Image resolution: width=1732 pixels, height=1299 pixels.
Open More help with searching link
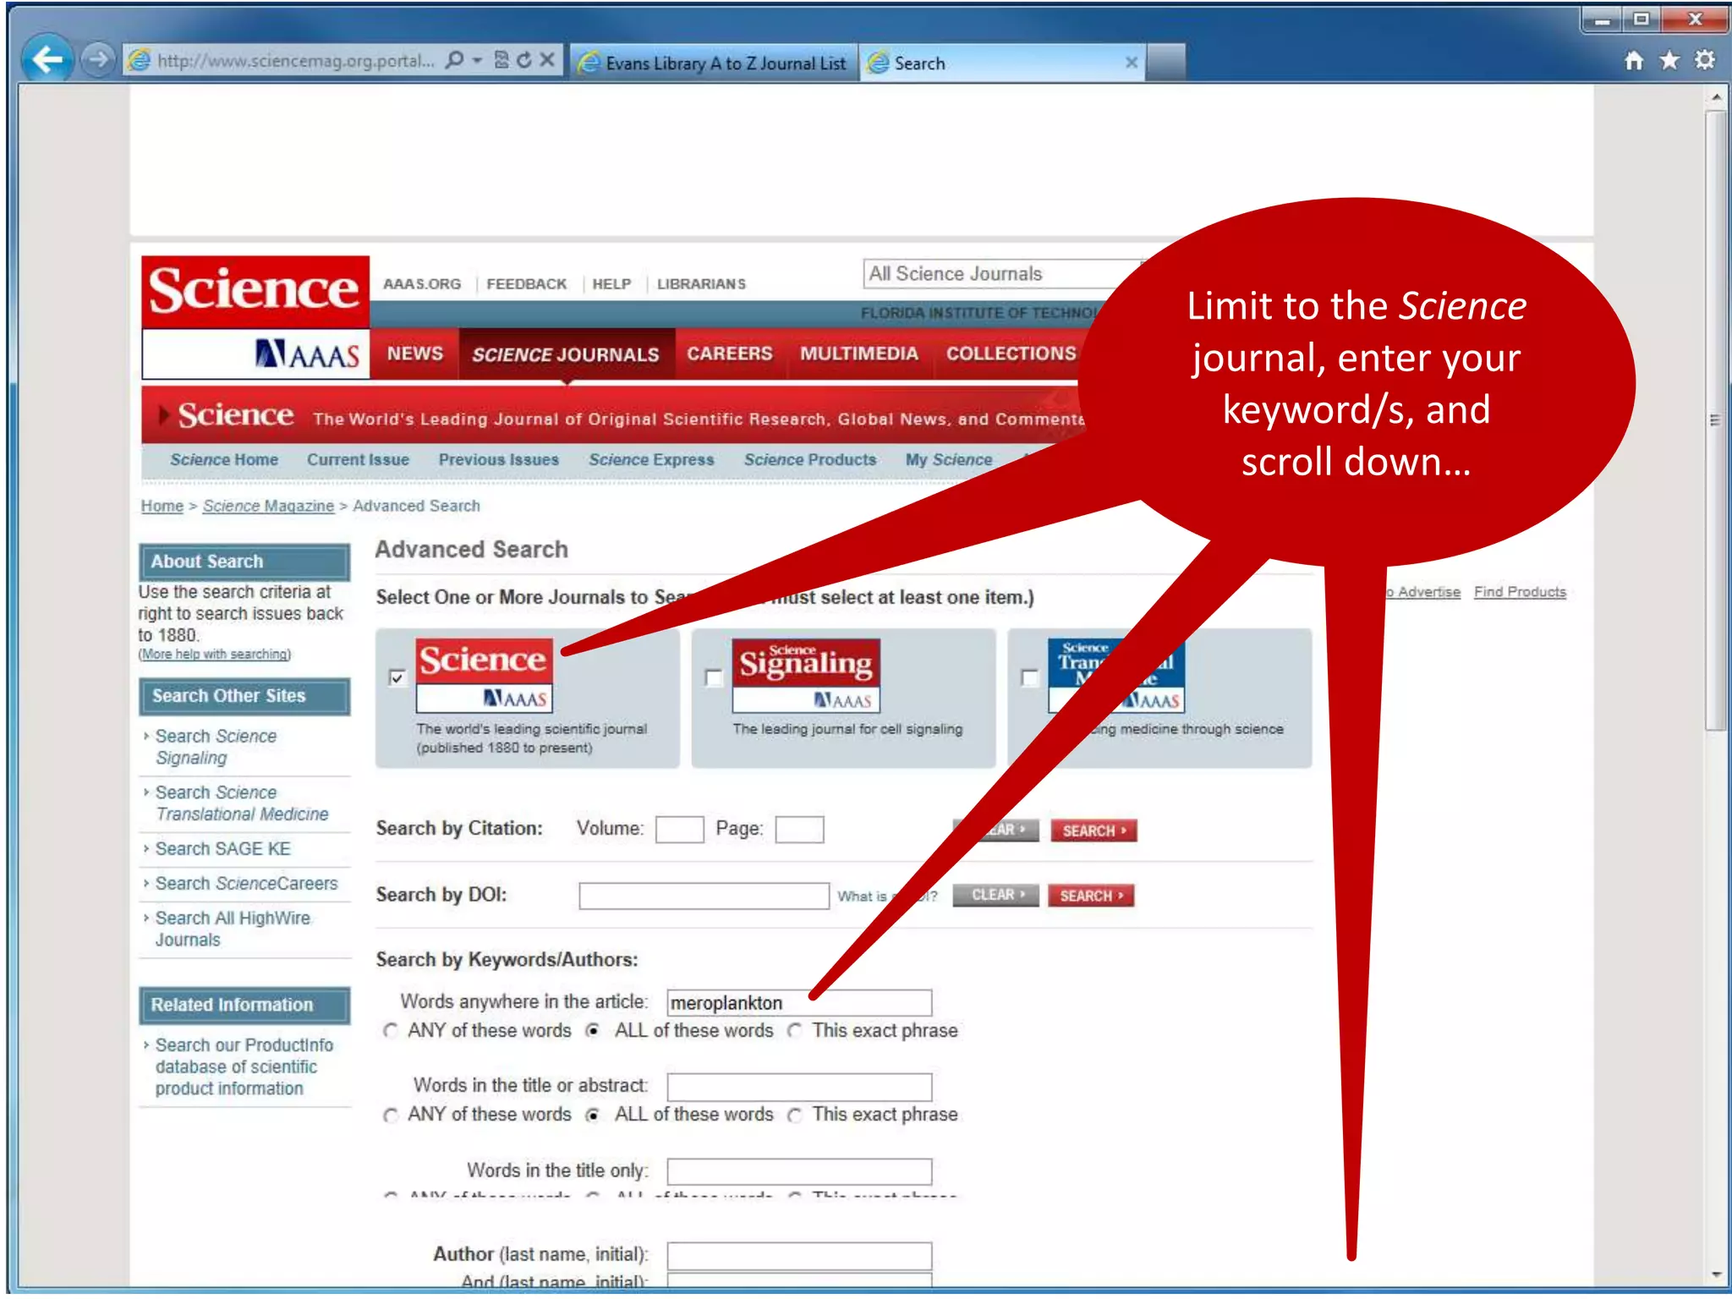(x=214, y=655)
